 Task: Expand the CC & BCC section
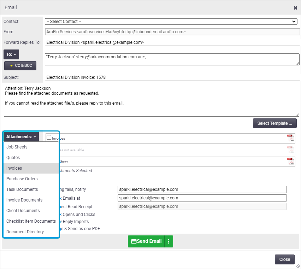point(20,66)
